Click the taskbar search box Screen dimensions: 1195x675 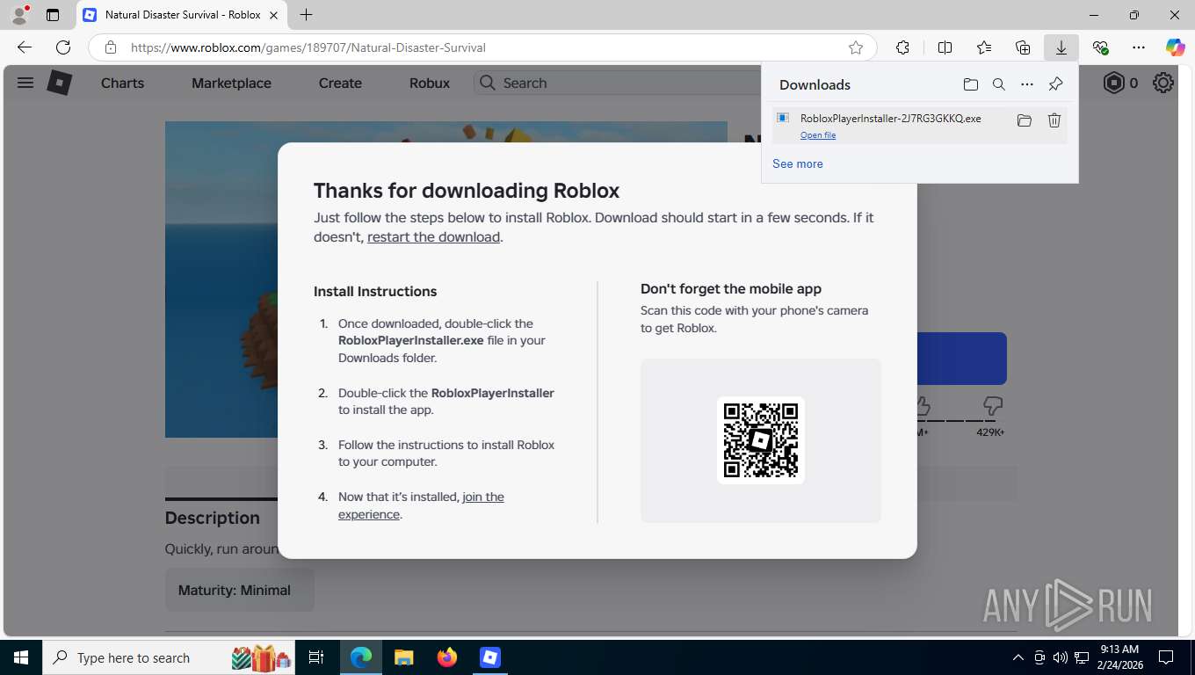(x=170, y=657)
